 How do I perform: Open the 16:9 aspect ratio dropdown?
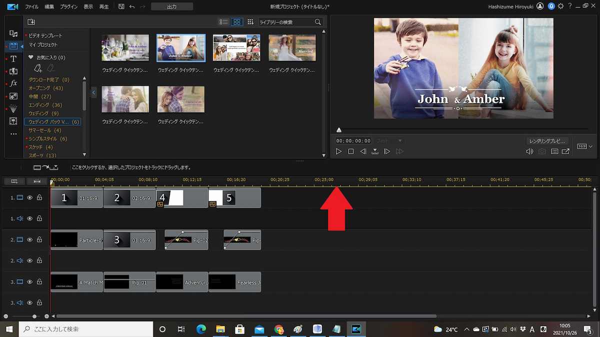click(583, 146)
